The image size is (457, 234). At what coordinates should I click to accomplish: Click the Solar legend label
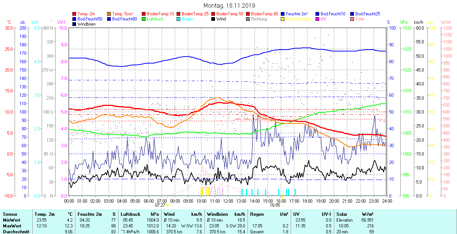click(x=360, y=19)
